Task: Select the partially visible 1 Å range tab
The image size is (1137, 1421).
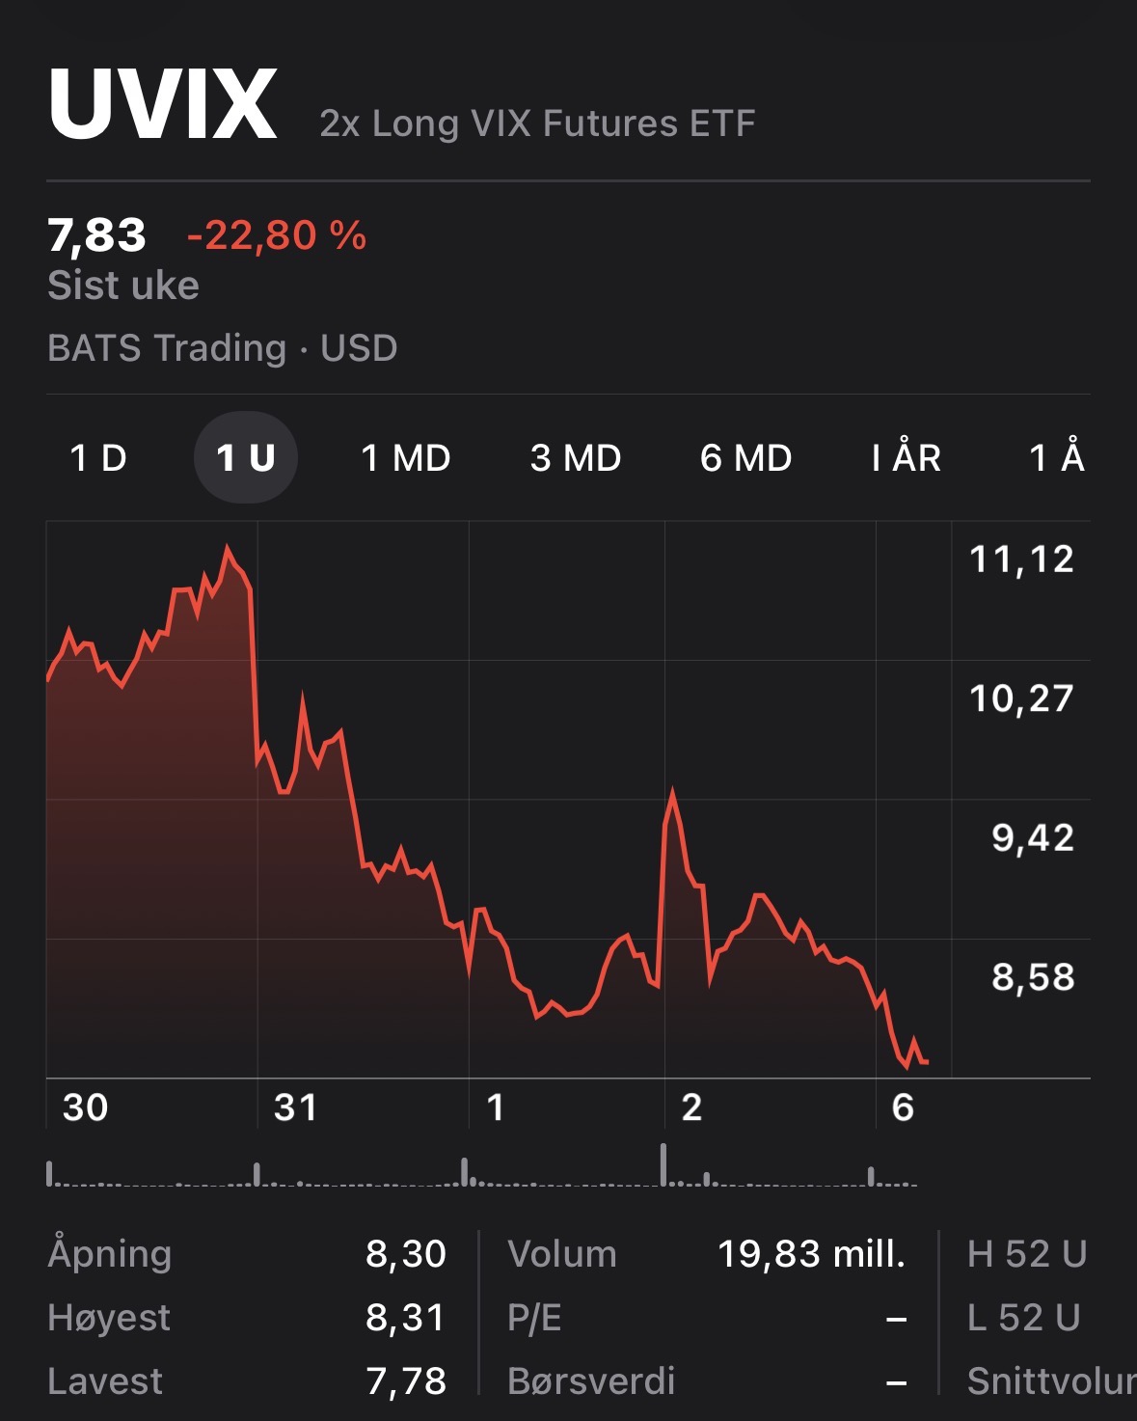Action: click(x=1057, y=457)
